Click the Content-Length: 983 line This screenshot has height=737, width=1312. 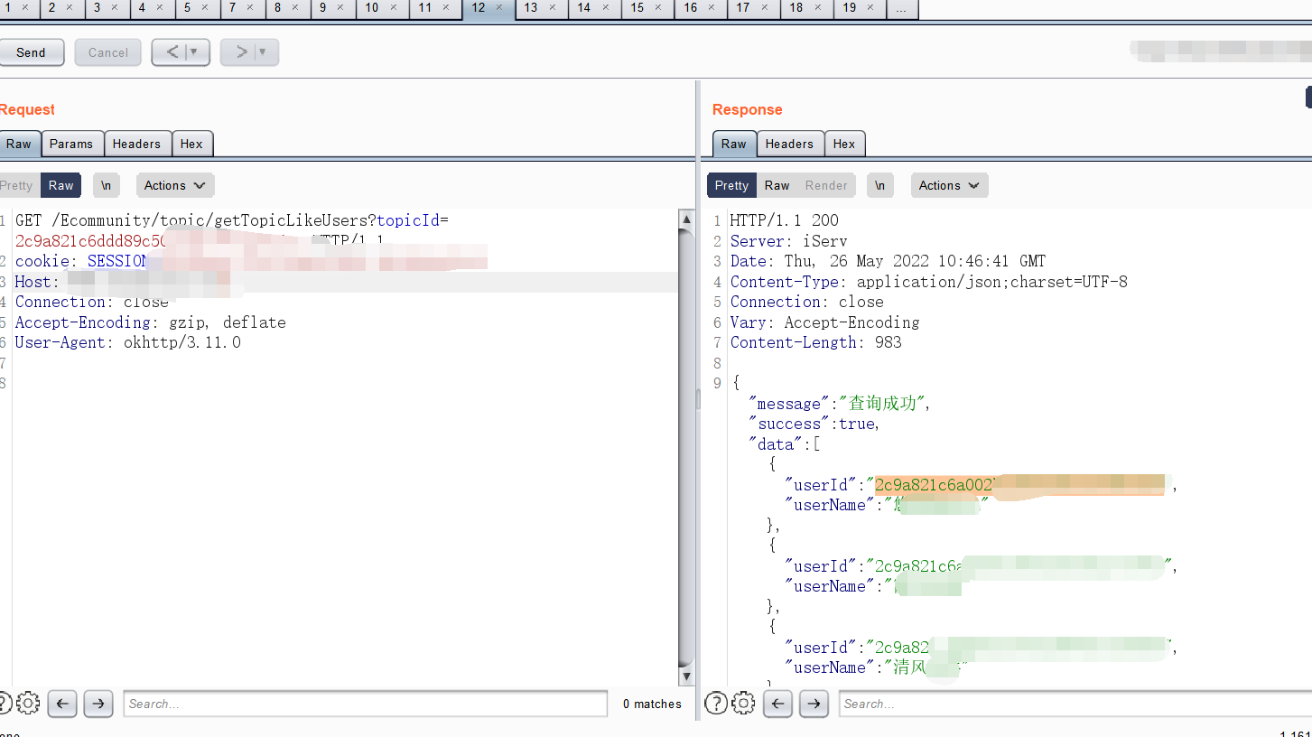pos(816,343)
